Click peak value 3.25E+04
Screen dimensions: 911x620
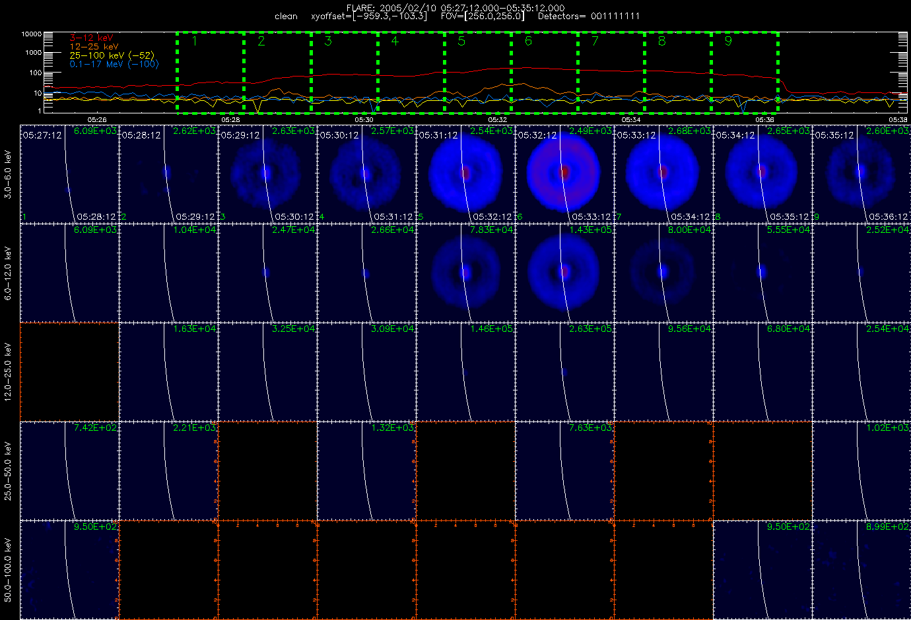293,329
